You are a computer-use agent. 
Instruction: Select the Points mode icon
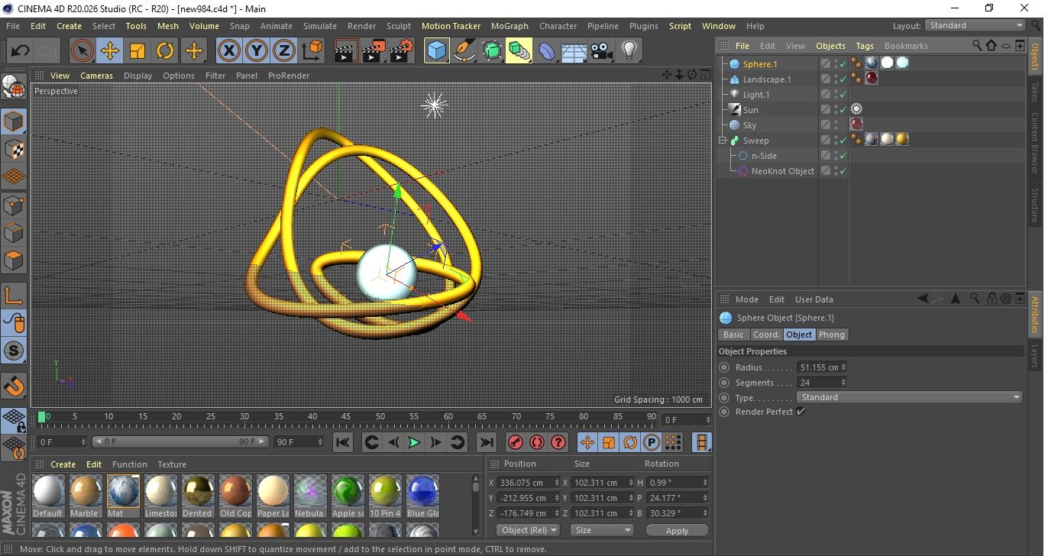coord(14,205)
